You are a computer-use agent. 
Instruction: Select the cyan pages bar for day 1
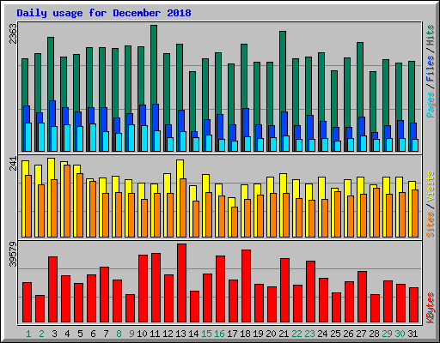[x=28, y=137]
